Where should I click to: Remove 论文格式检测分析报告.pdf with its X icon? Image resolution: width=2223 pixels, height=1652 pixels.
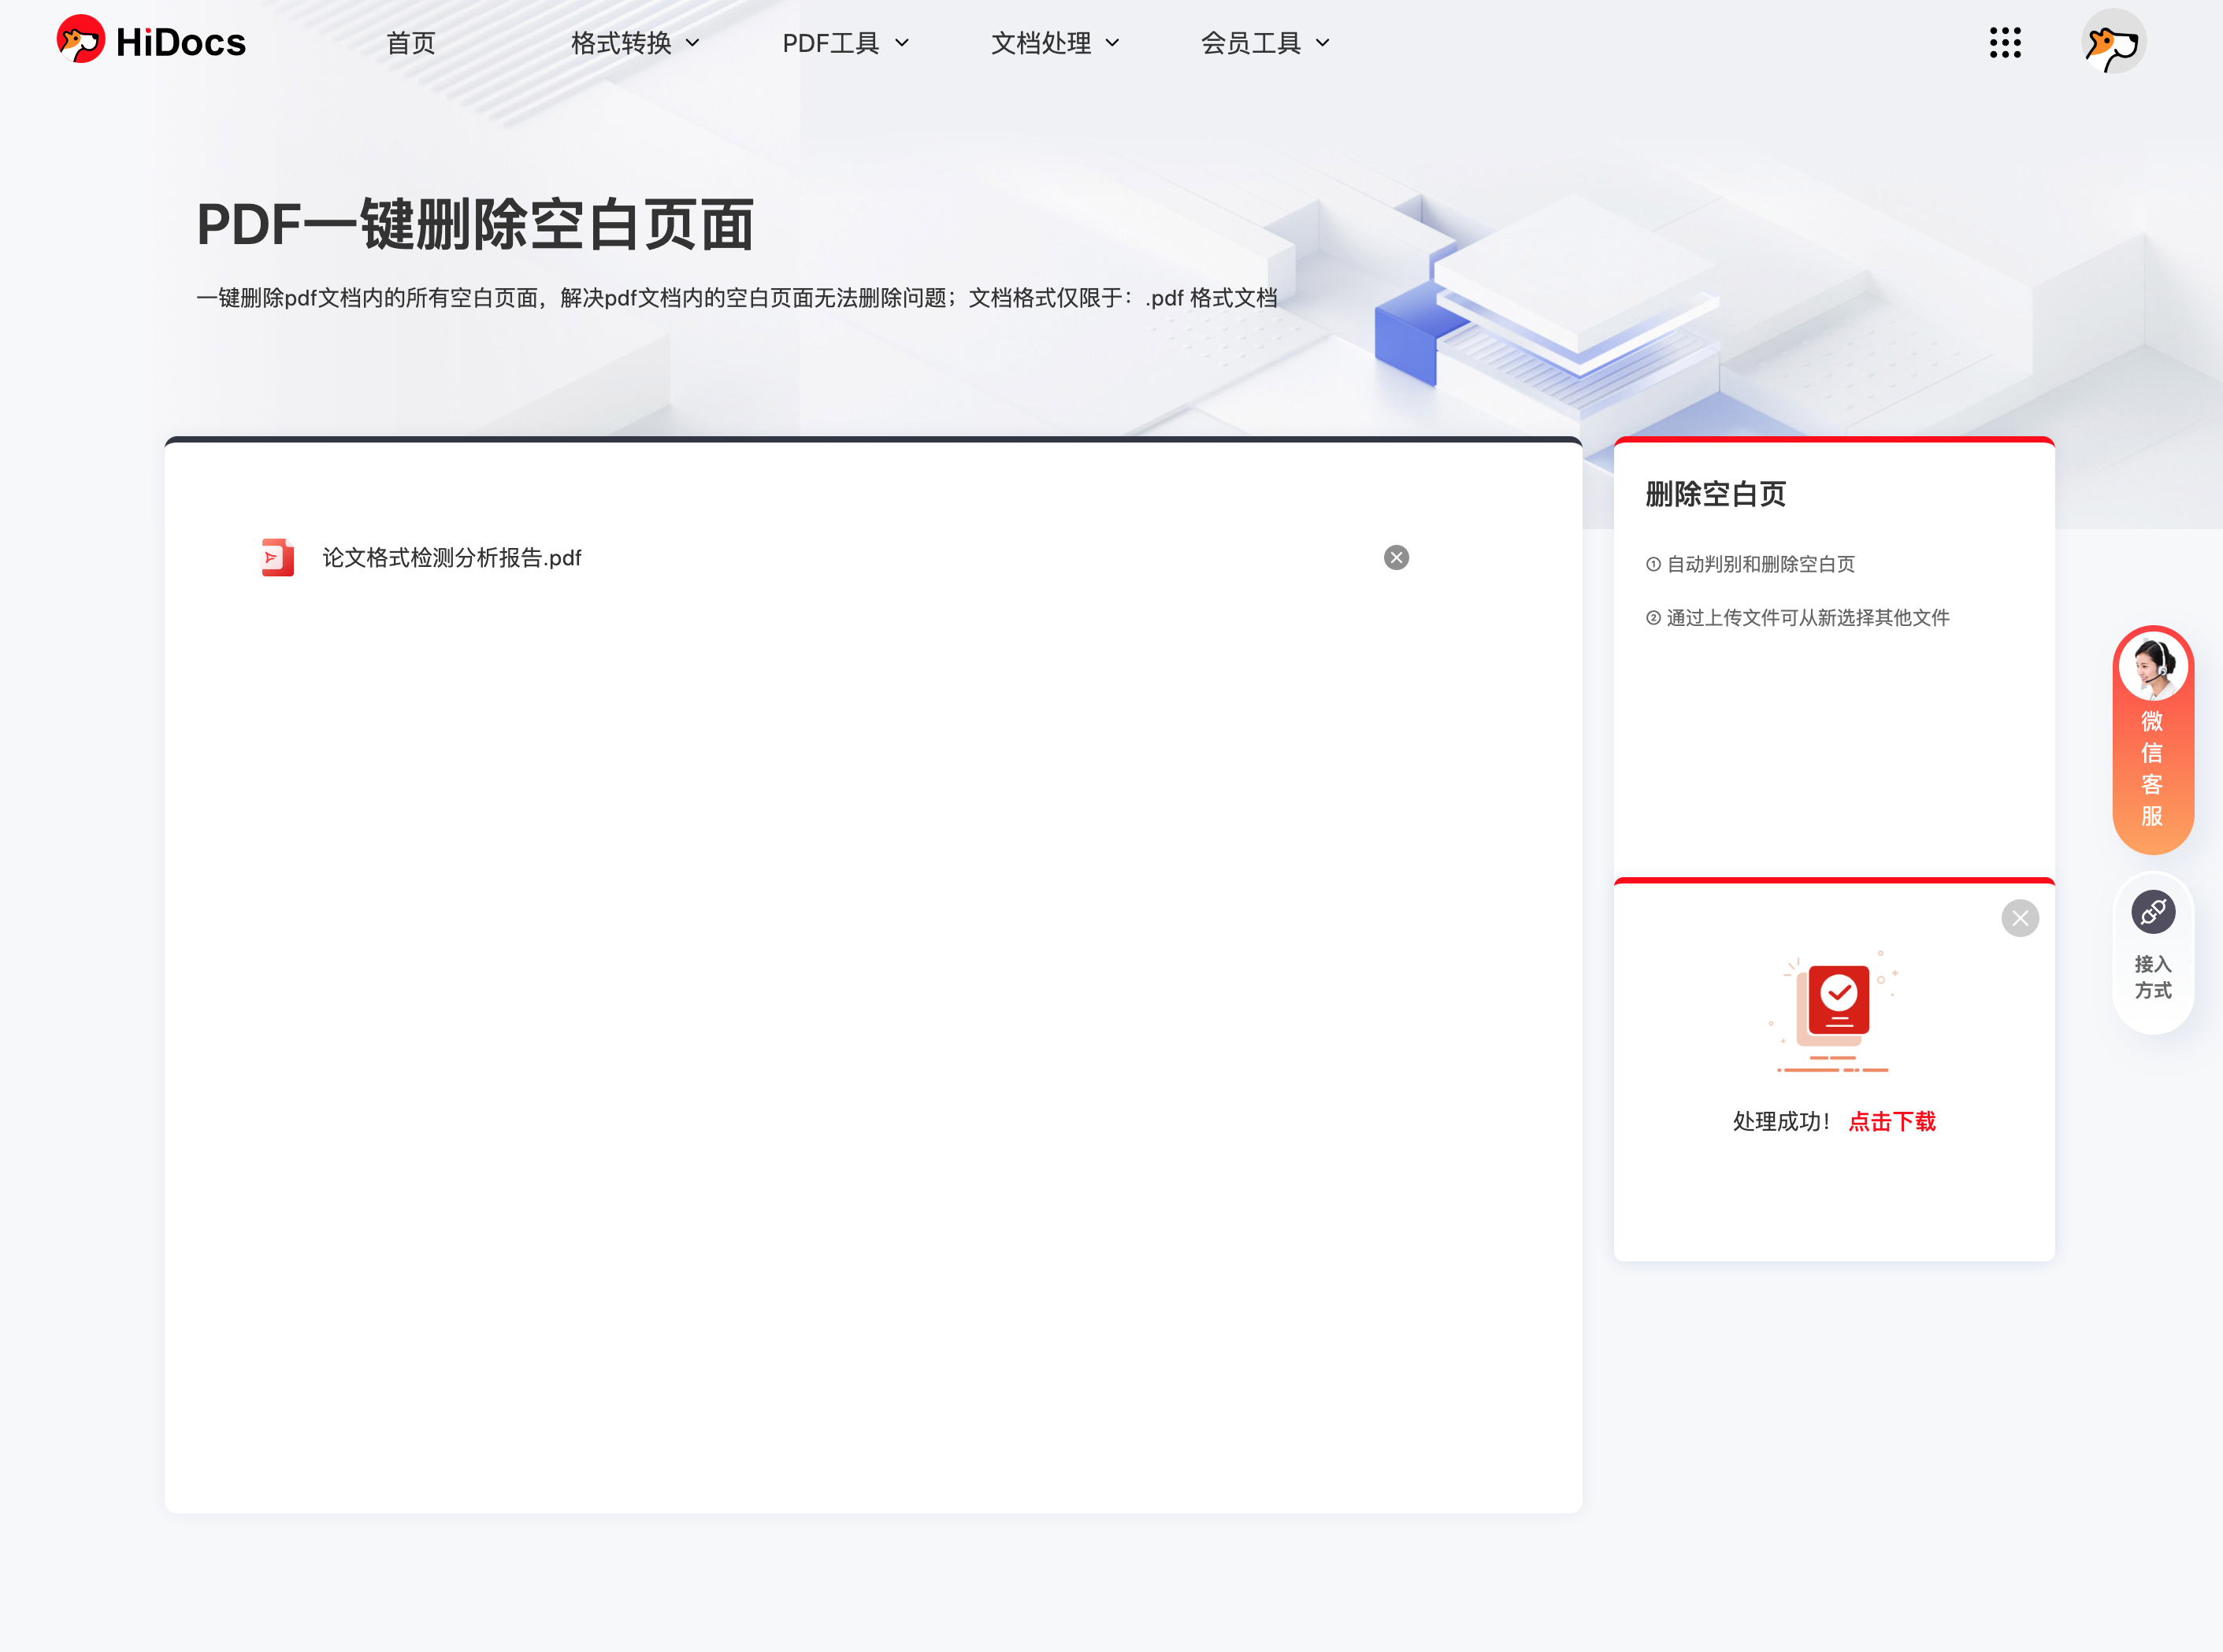click(x=1396, y=557)
